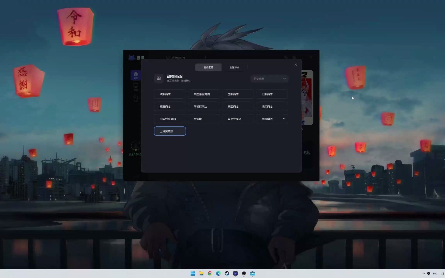Select the 阿根廷商店 region
Image resolution: width=445 pixels, height=278 pixels.
point(204,107)
